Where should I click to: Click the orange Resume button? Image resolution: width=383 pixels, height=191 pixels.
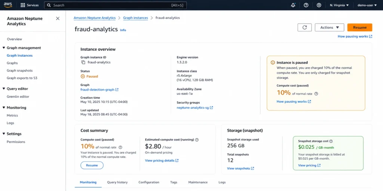[x=360, y=28]
